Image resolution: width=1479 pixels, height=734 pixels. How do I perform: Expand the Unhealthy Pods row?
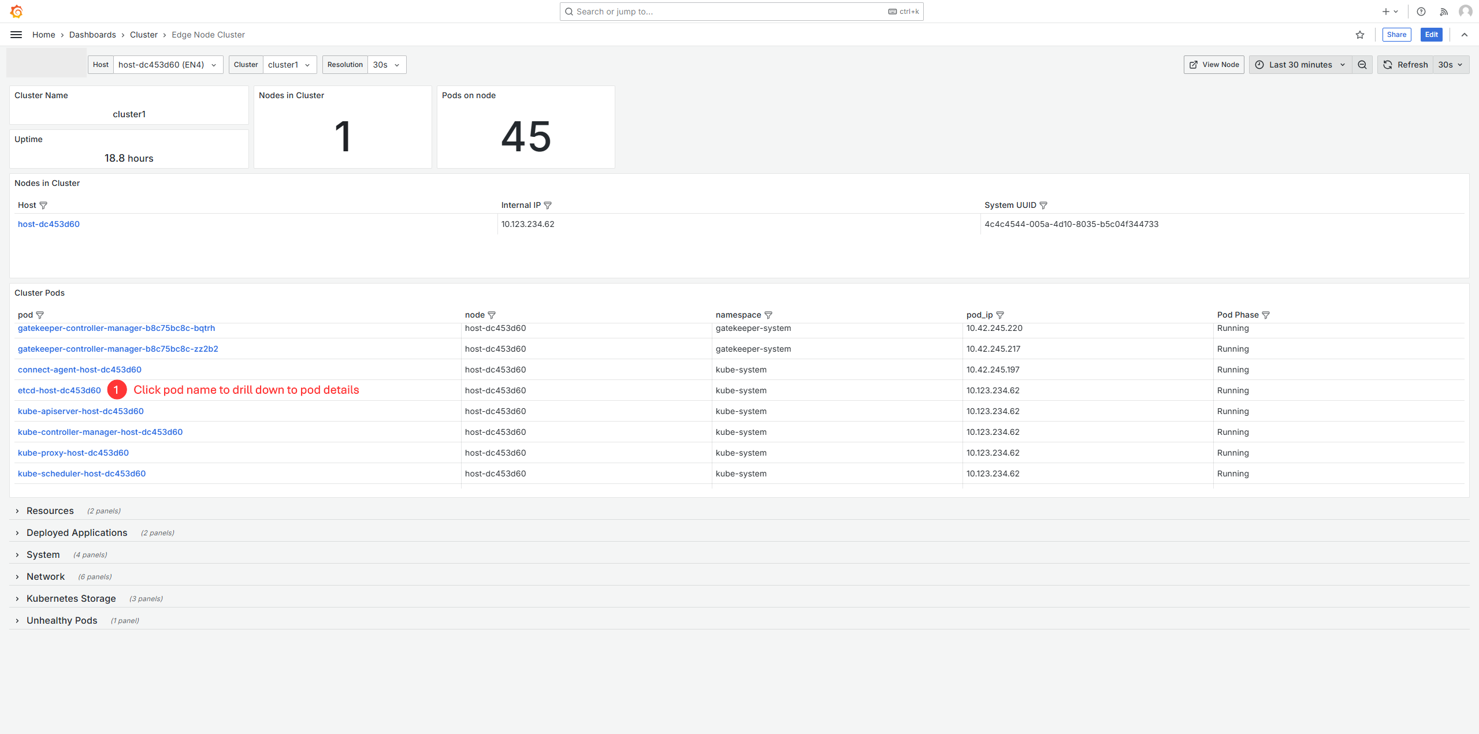click(x=61, y=621)
